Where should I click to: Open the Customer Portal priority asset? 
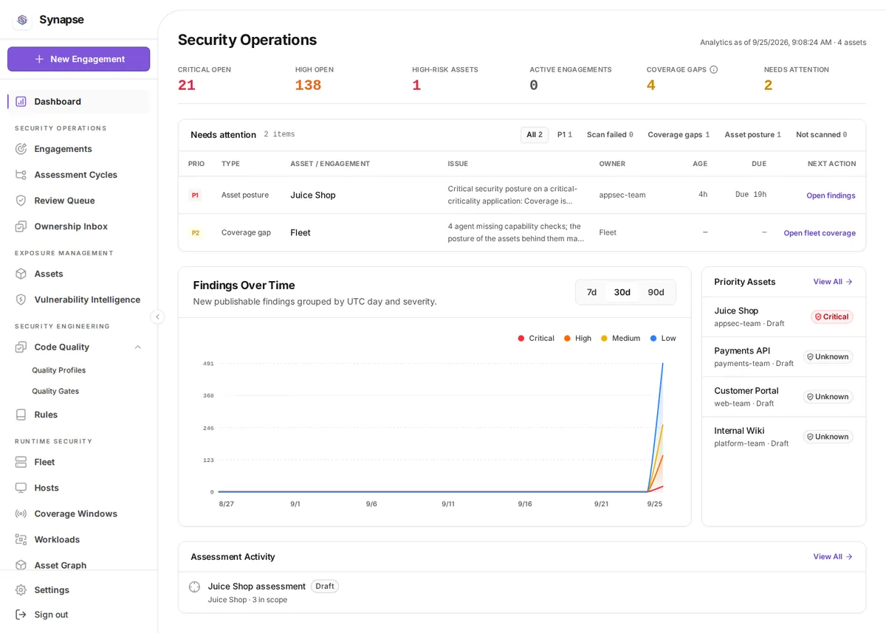[783, 396]
